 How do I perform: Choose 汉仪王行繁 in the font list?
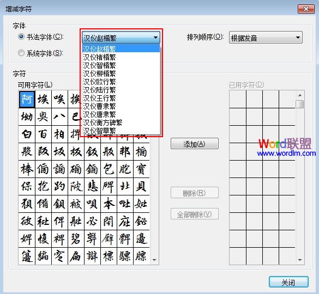(121, 98)
